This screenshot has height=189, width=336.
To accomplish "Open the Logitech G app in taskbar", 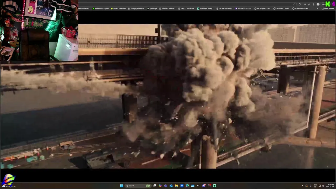I will [198, 186].
